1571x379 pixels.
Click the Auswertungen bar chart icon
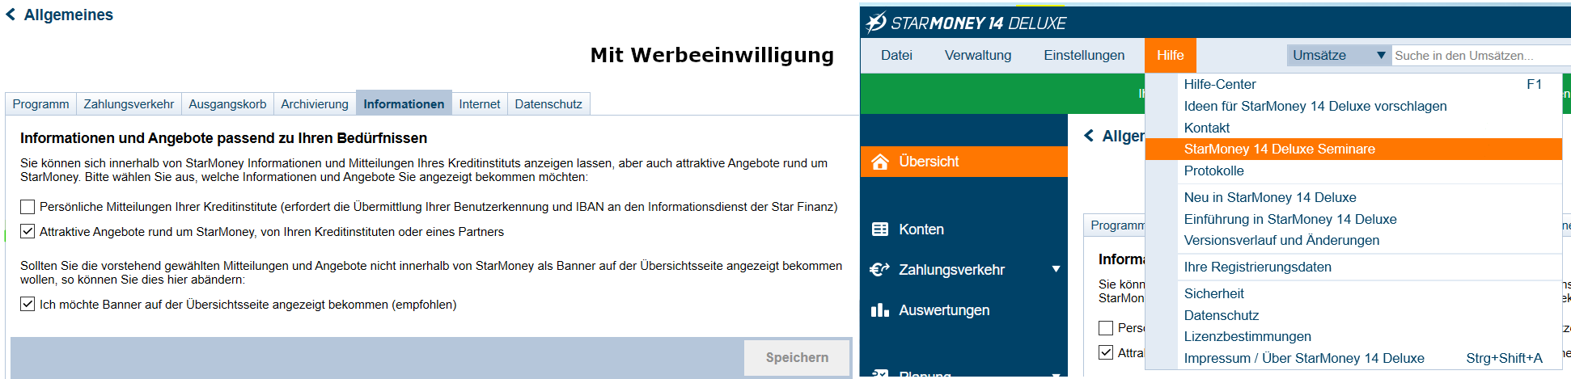coord(880,310)
